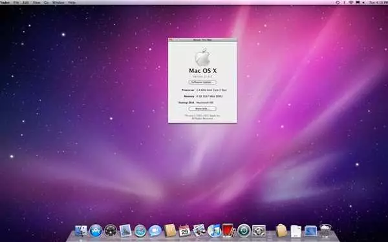Click the Mac OS X heading text
Image resolution: width=388 pixels, height=242 pixels.
[x=202, y=70]
